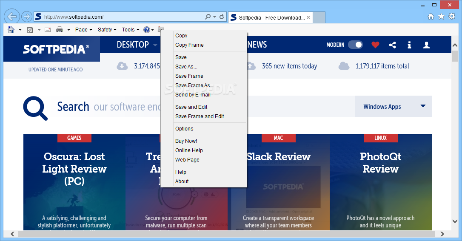Viewport: 462px width, 241px height.
Task: Select Save Frame in the menu
Action: click(x=189, y=76)
